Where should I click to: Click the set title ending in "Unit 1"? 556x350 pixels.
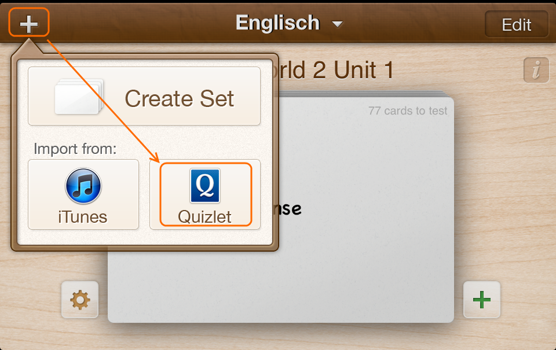(x=336, y=71)
